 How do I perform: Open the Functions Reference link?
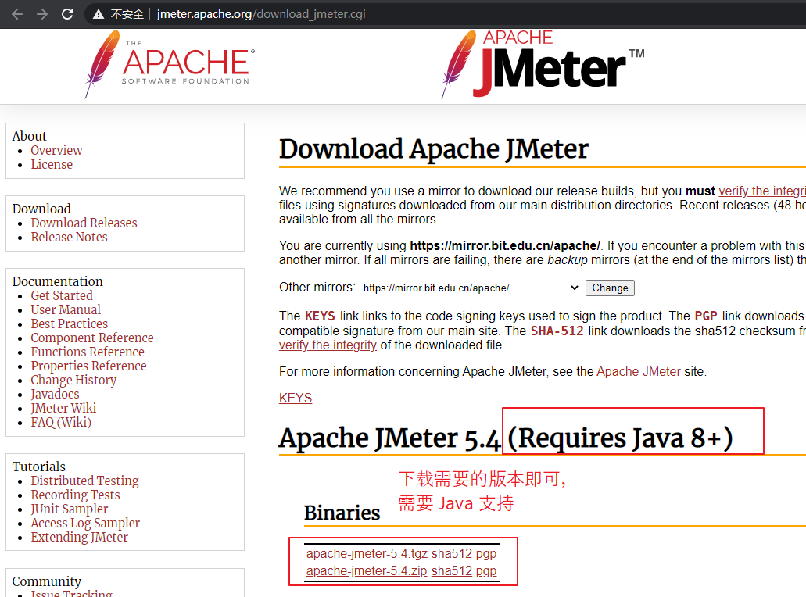pos(88,352)
